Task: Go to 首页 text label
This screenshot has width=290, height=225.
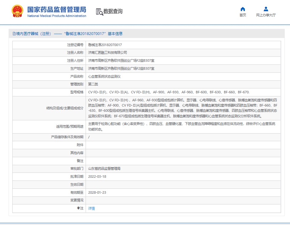Action: [x=243, y=15]
